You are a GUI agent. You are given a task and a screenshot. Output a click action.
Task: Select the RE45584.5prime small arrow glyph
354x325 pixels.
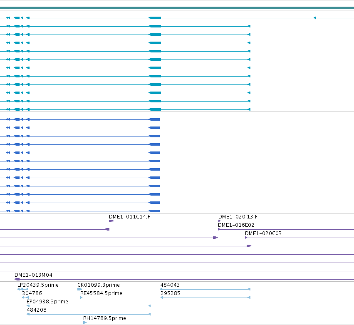(82, 298)
